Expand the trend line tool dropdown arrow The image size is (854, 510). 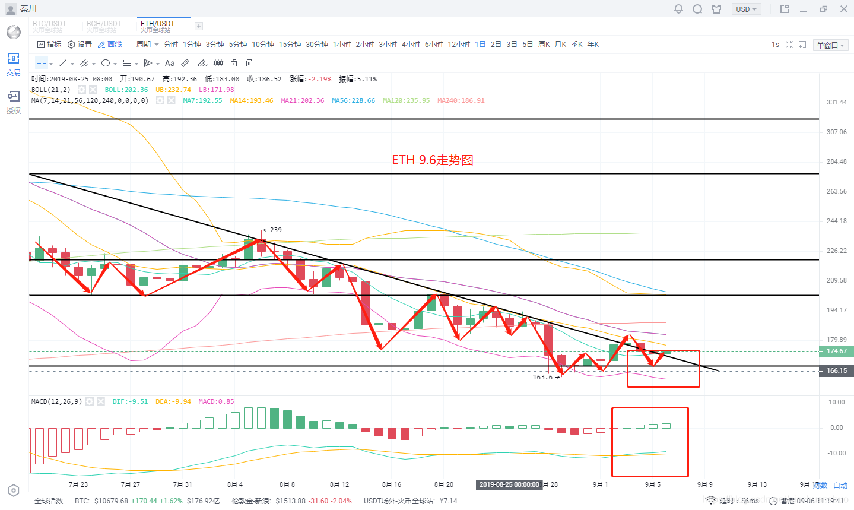(x=72, y=64)
